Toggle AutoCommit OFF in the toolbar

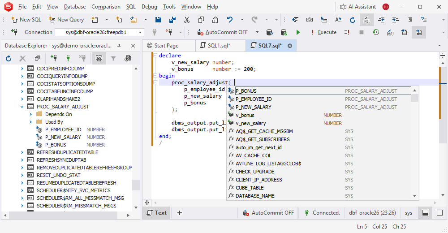[x=223, y=32]
